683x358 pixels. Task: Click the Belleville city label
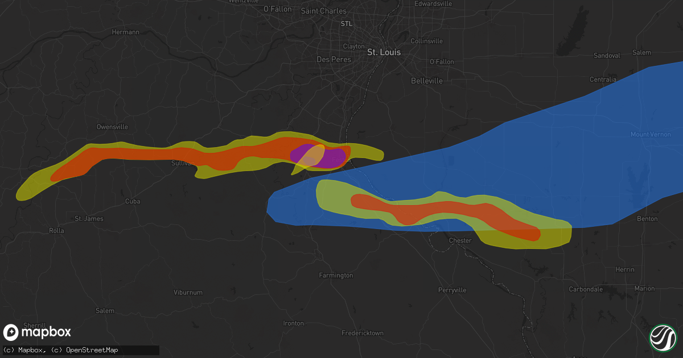point(427,81)
